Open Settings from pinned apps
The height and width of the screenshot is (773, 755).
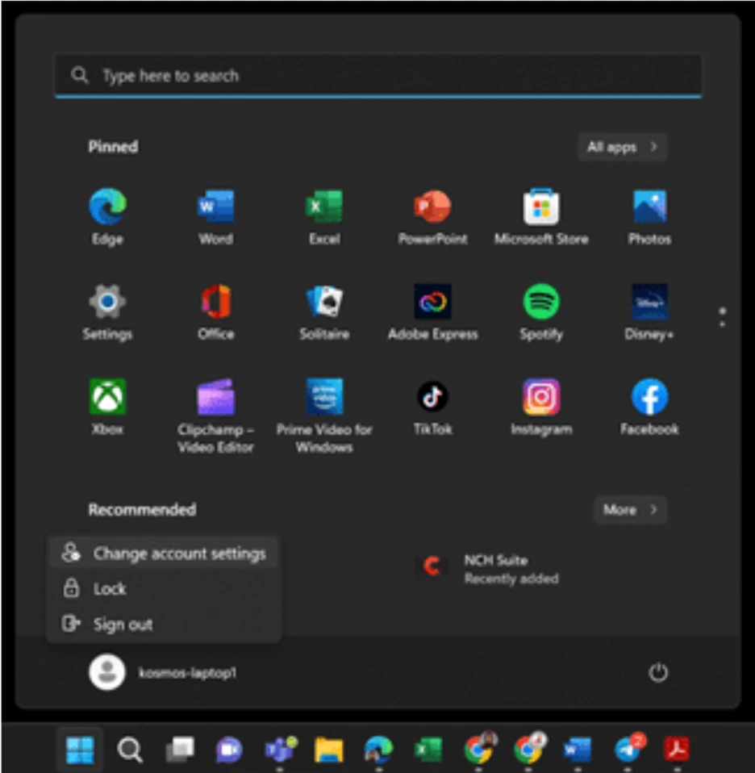click(107, 312)
